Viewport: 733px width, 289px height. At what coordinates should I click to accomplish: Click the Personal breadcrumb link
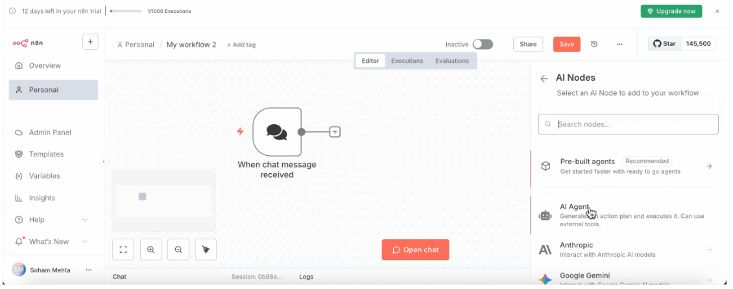click(x=136, y=45)
